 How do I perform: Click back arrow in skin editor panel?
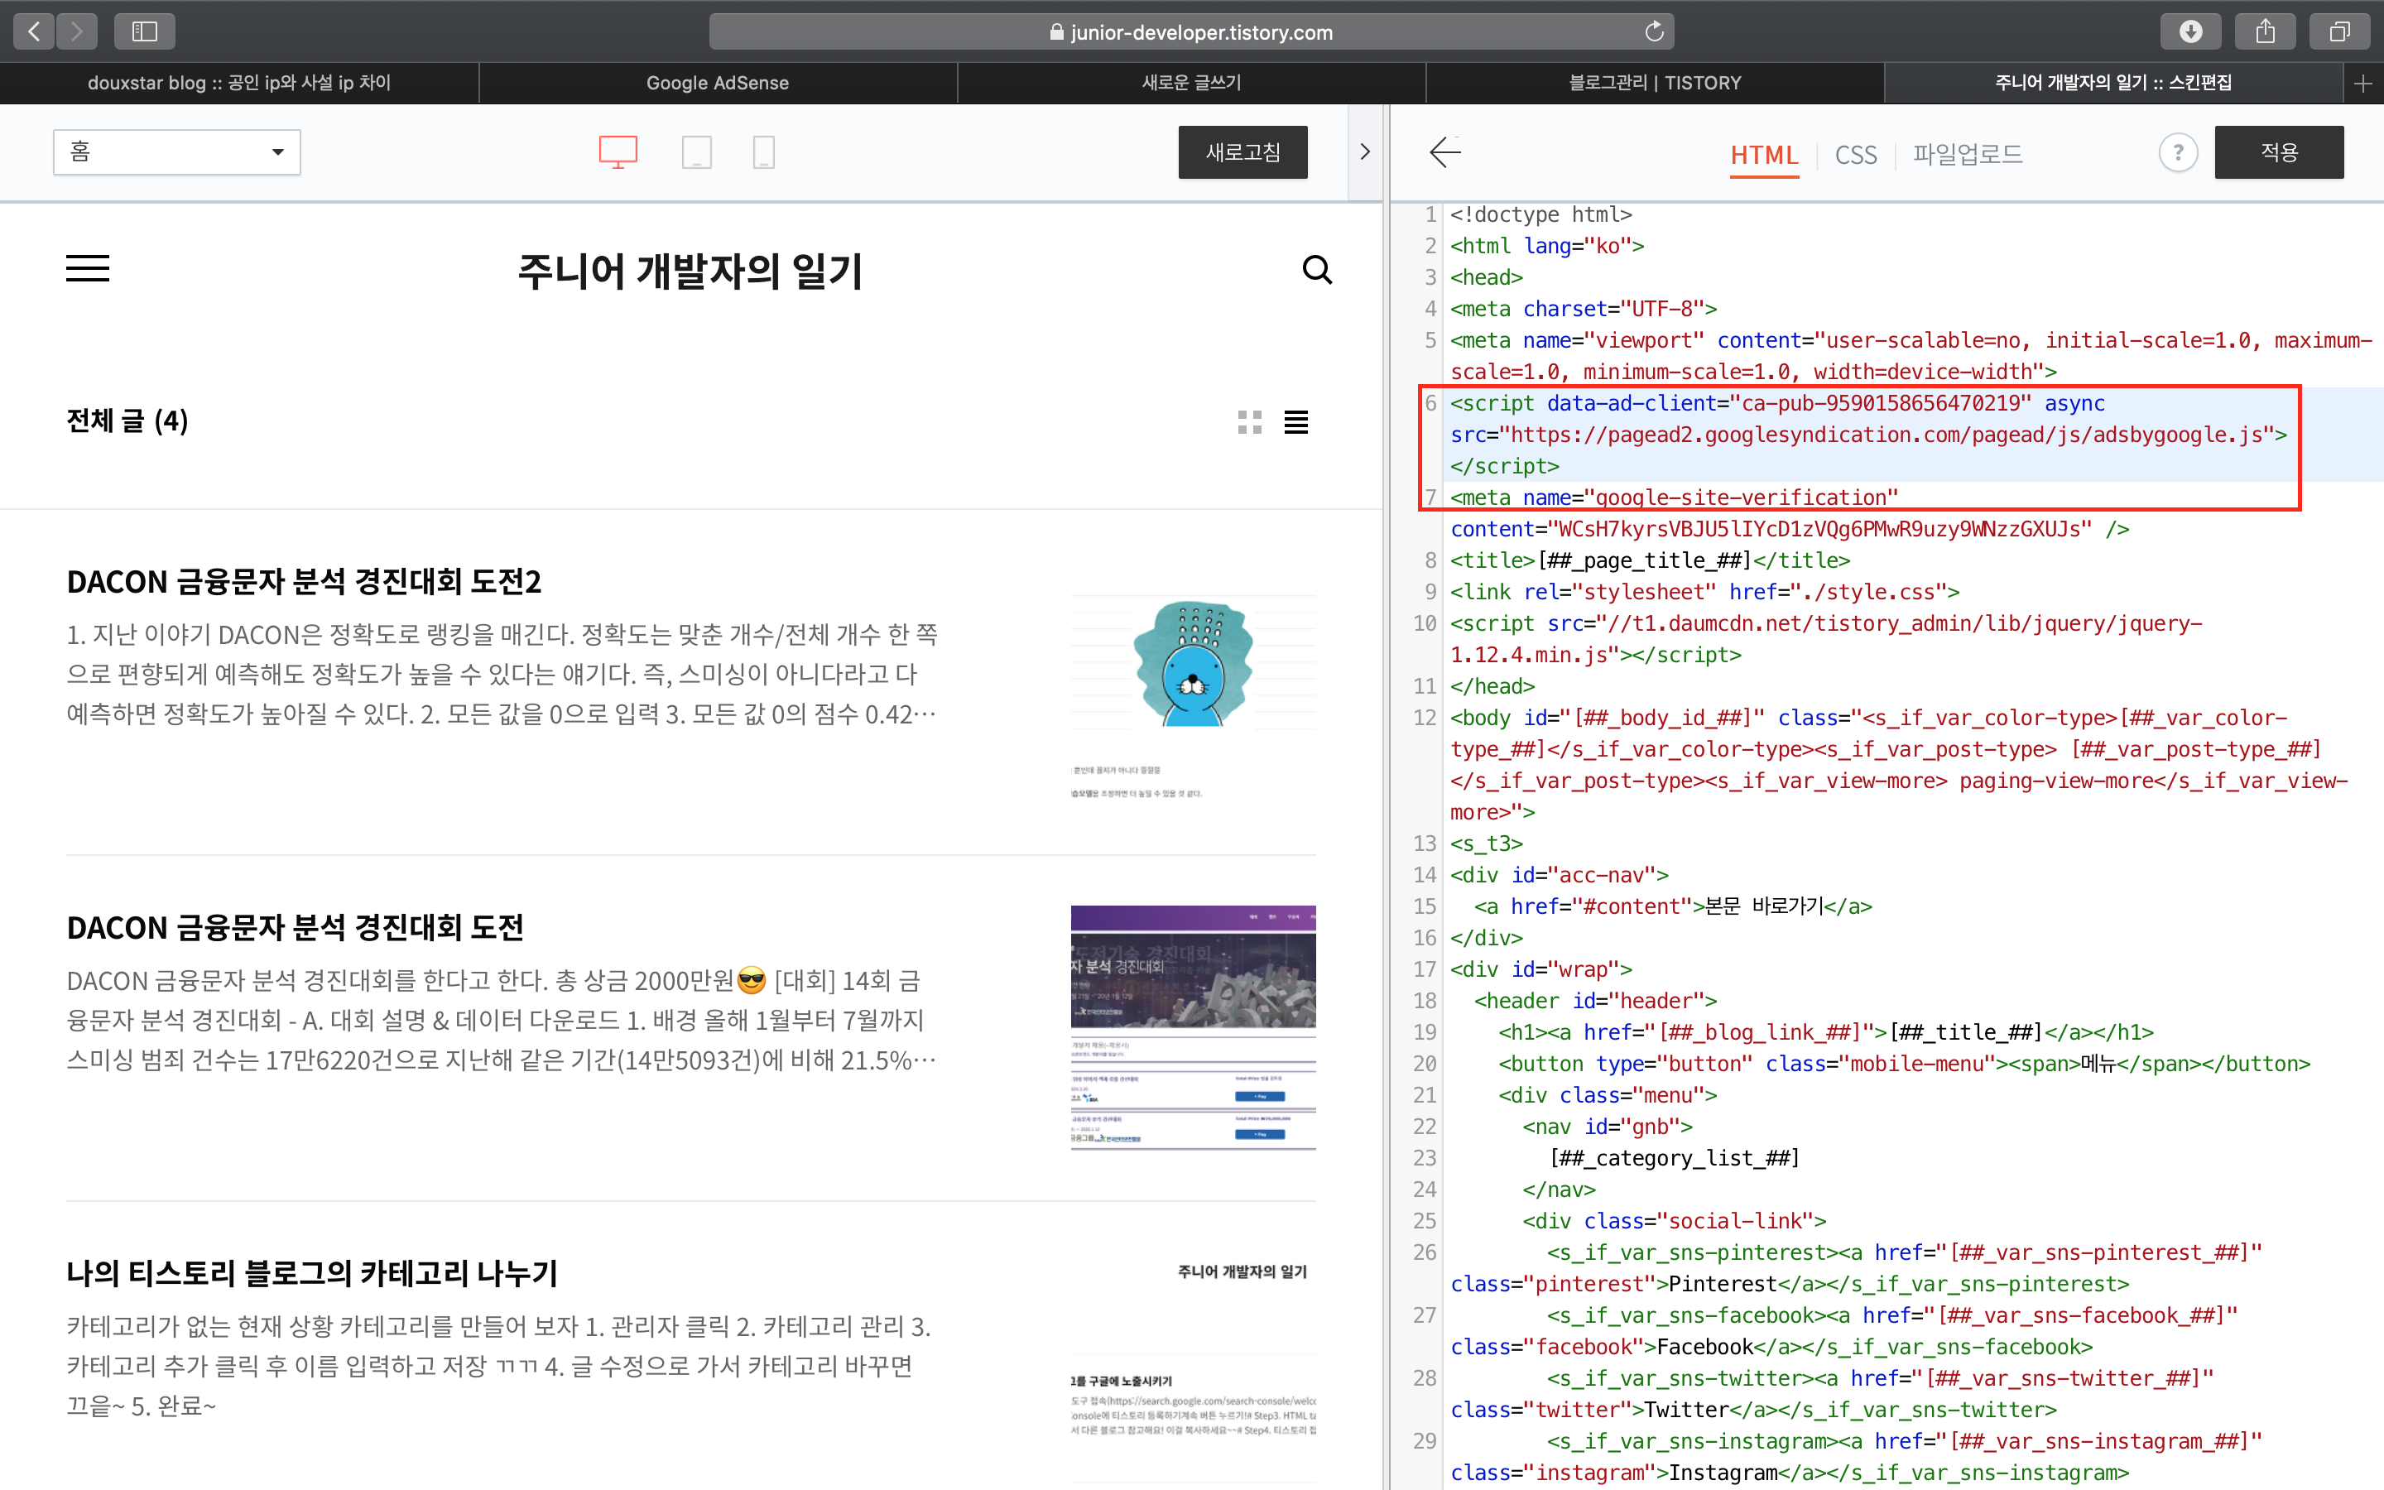pyautogui.click(x=1445, y=153)
